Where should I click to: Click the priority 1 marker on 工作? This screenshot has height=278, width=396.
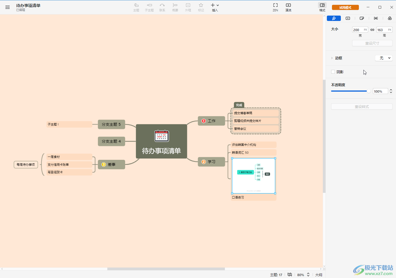204,121
